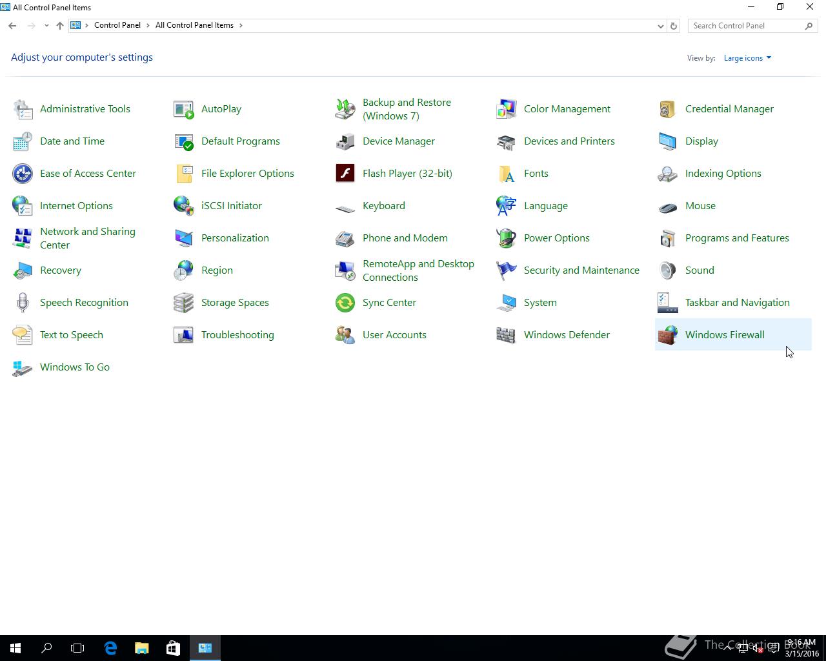This screenshot has height=661, width=826.
Task: Open the Windows To Go link
Action: (75, 367)
